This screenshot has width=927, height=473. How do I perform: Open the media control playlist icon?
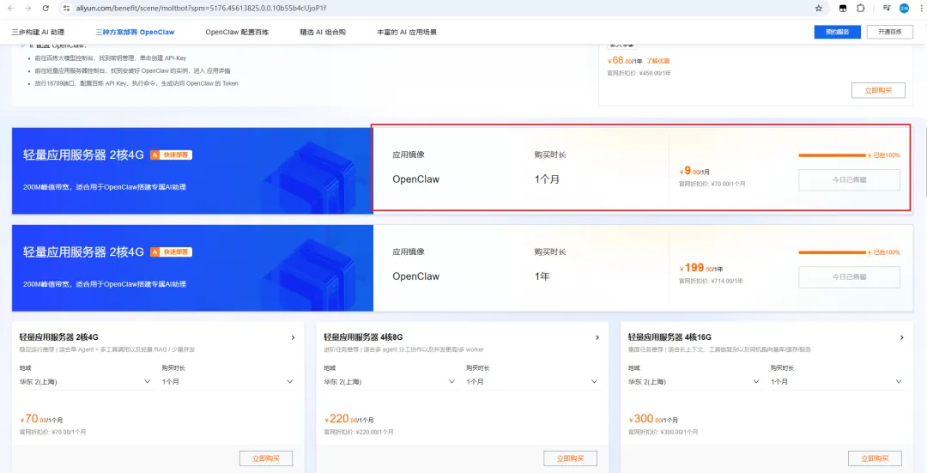886,9
